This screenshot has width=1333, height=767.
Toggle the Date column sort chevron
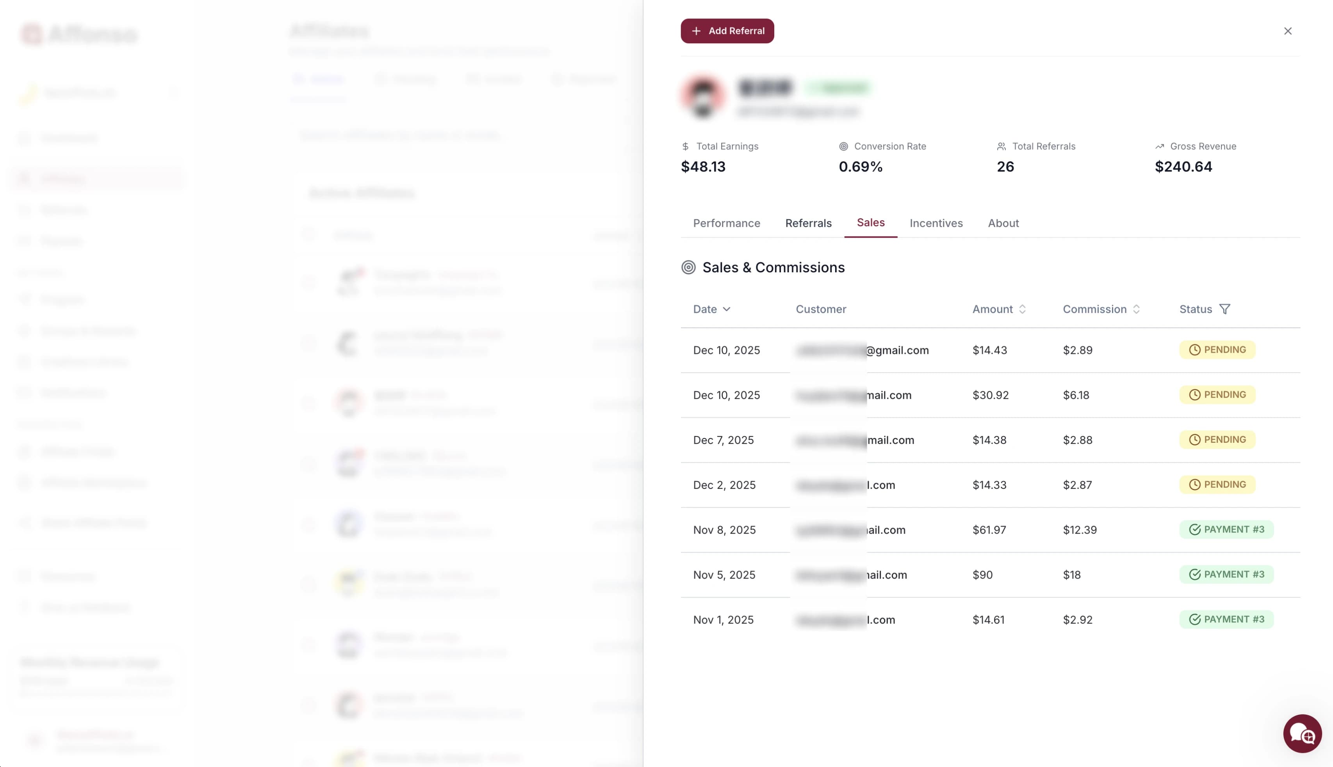(728, 310)
